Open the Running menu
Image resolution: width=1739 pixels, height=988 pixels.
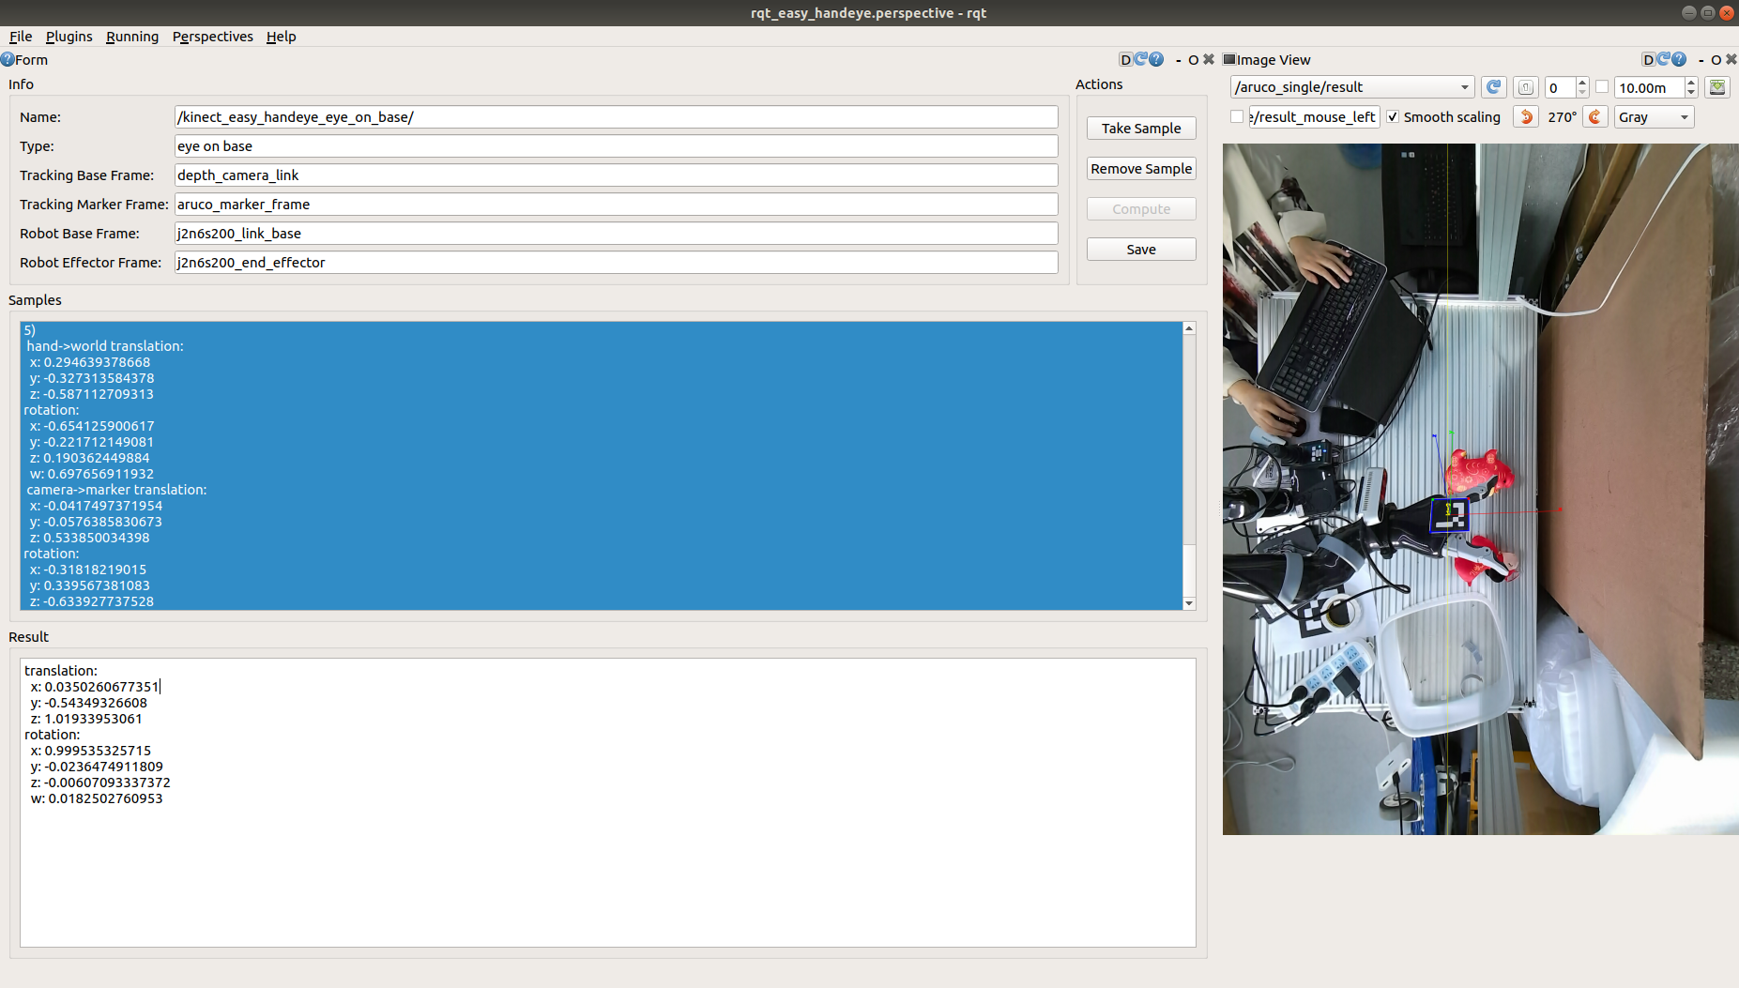pos(132,37)
